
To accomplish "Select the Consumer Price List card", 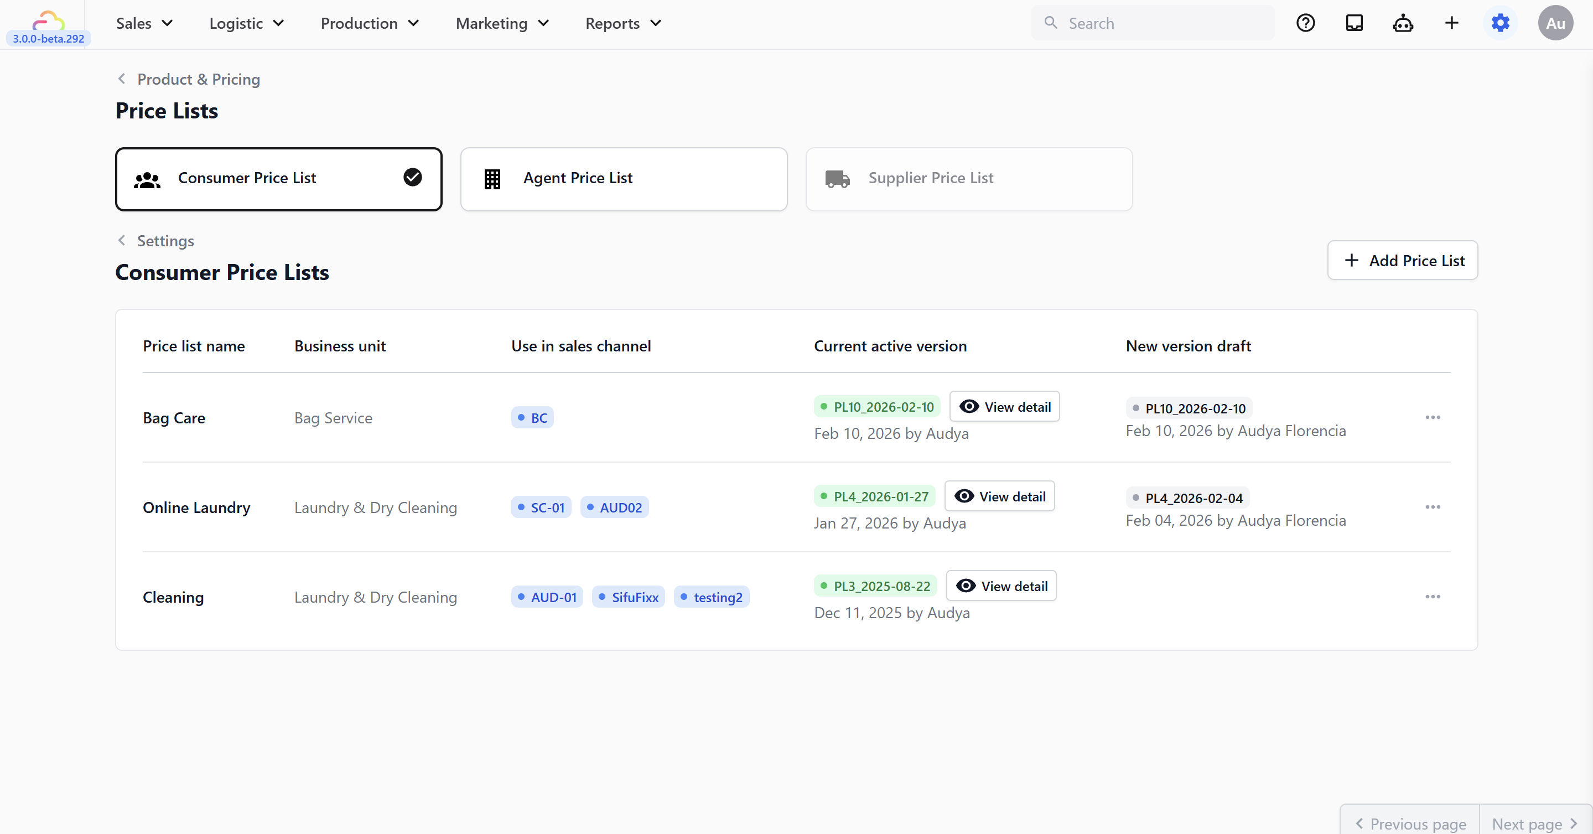I will [278, 179].
